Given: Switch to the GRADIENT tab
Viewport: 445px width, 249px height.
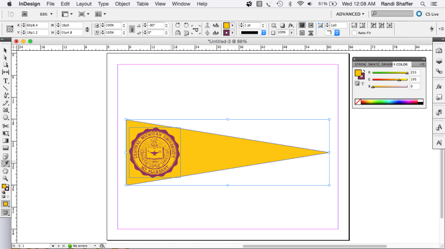Looking at the screenshot, I should coord(386,64).
